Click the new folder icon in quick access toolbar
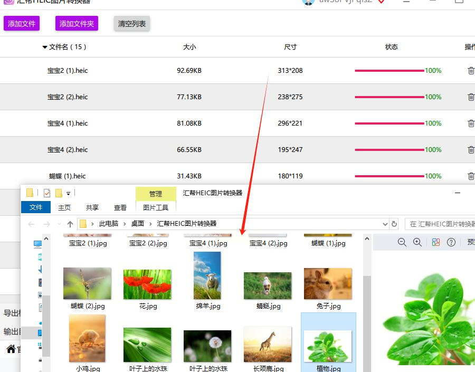The image size is (475, 372). (x=59, y=193)
